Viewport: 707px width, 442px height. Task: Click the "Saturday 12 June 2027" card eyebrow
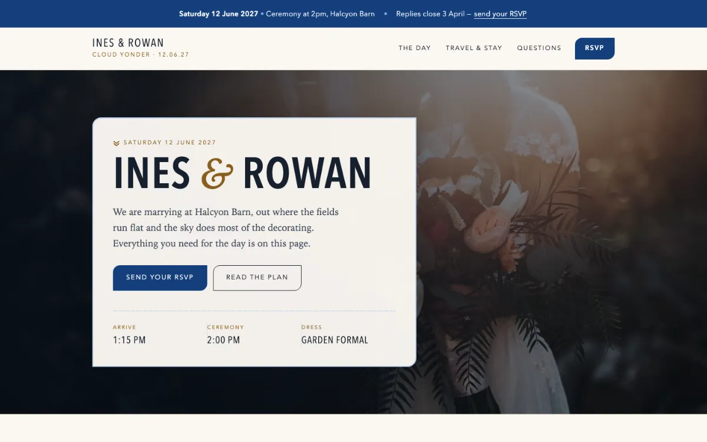tap(170, 143)
